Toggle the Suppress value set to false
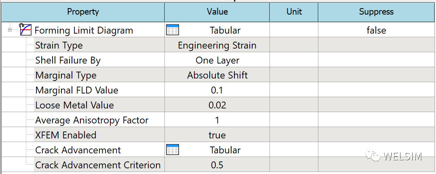 click(x=377, y=30)
